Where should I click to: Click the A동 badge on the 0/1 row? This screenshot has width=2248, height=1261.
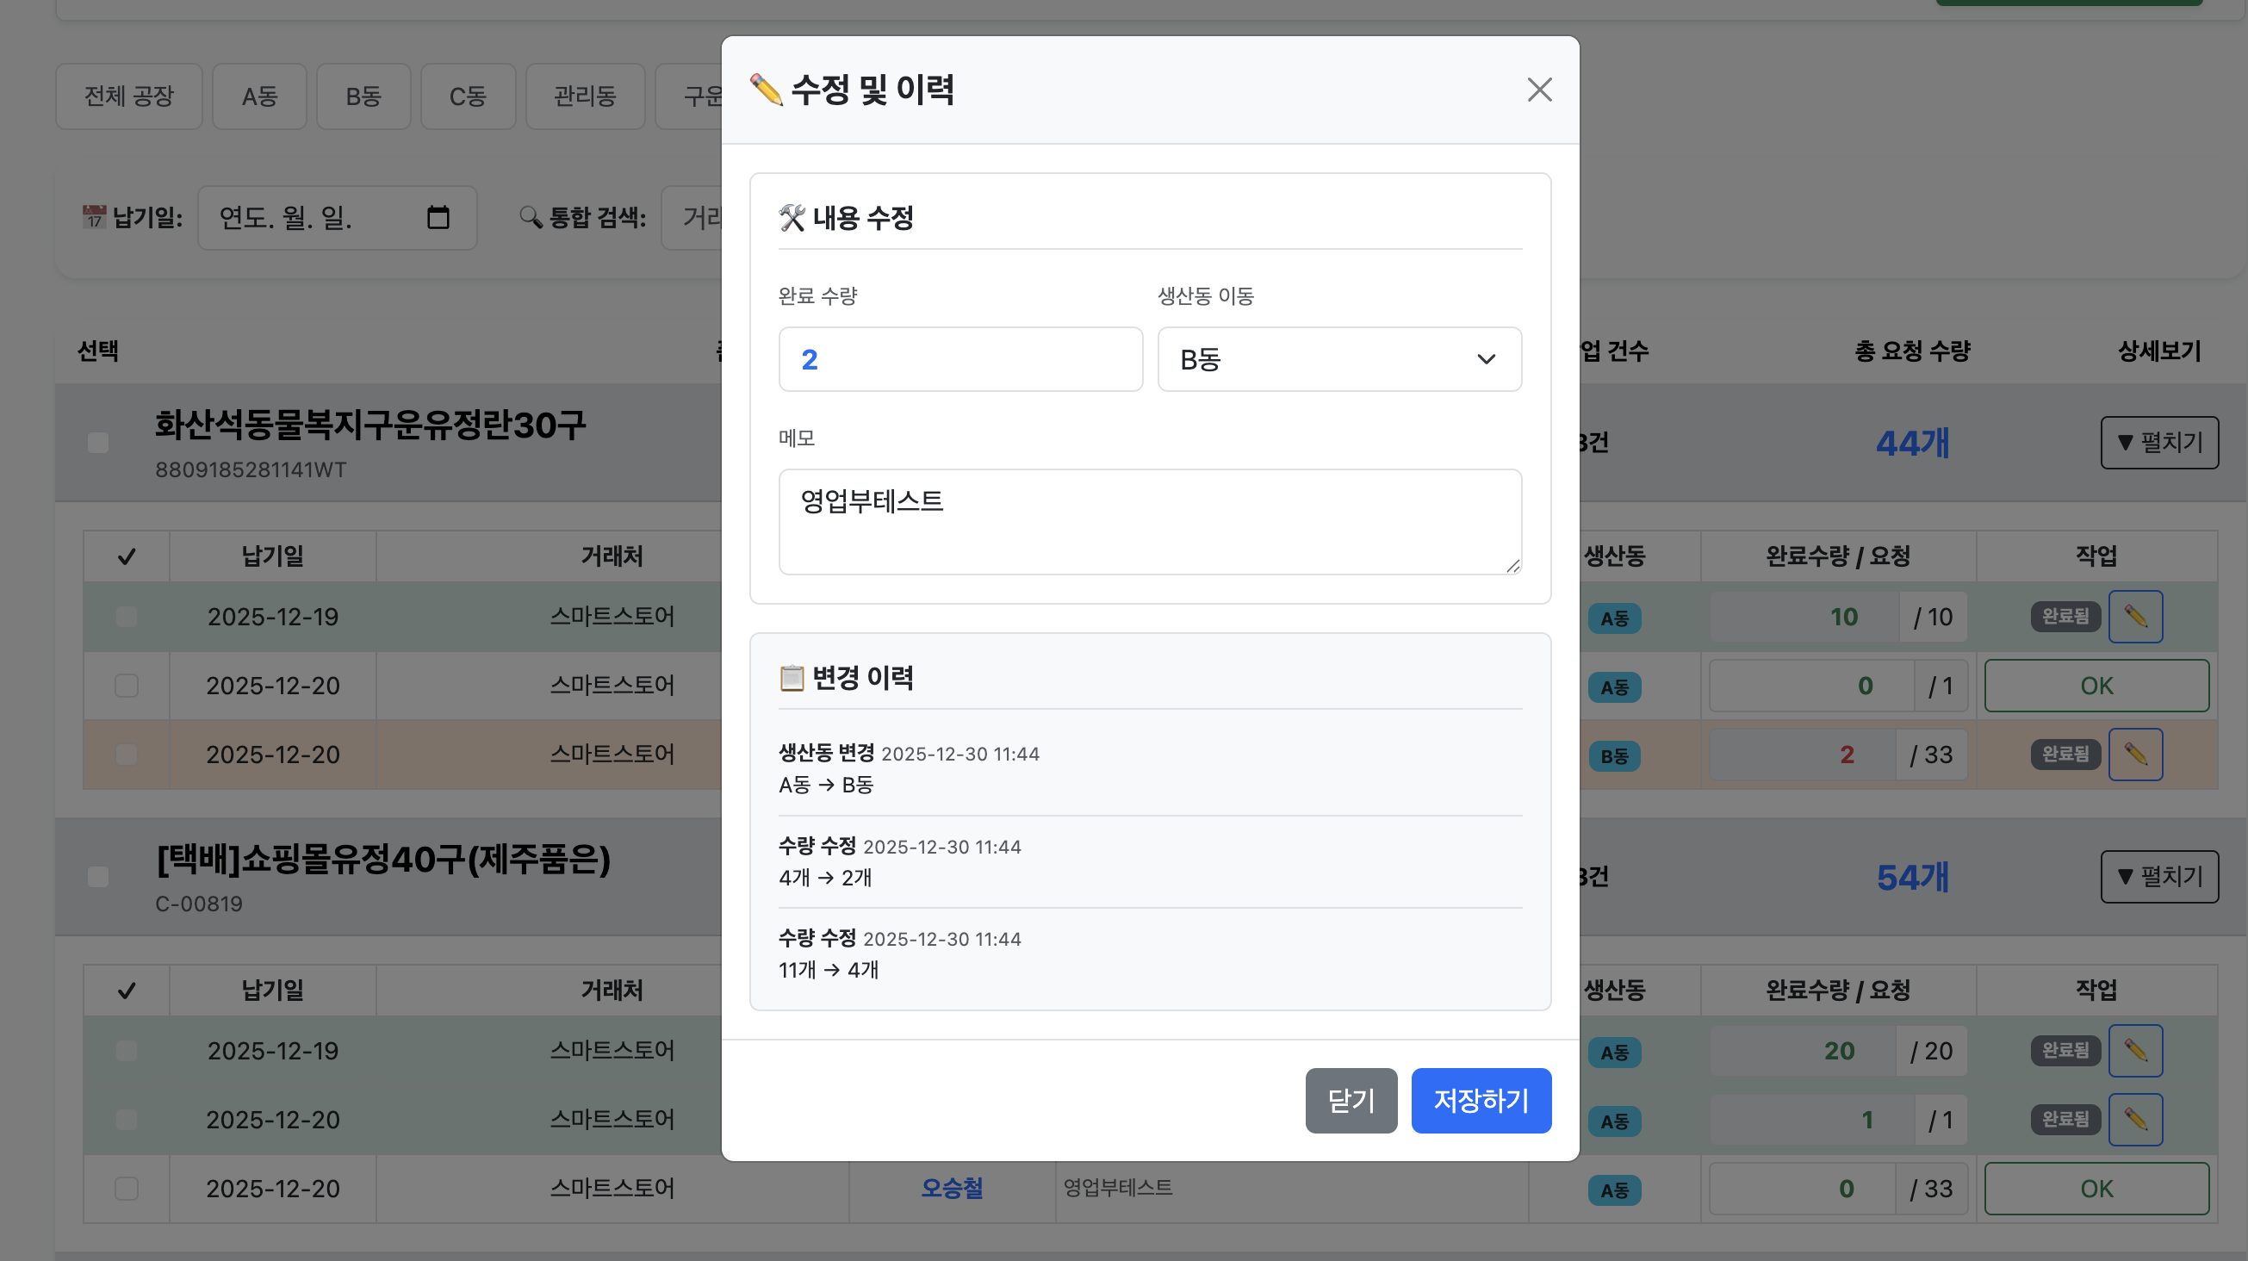coord(1613,686)
